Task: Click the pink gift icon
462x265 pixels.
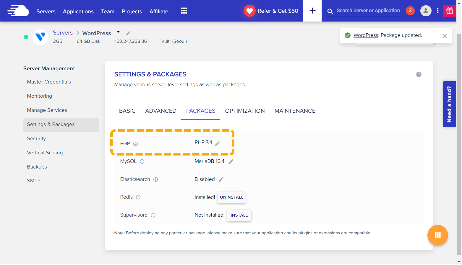Action: click(450, 11)
